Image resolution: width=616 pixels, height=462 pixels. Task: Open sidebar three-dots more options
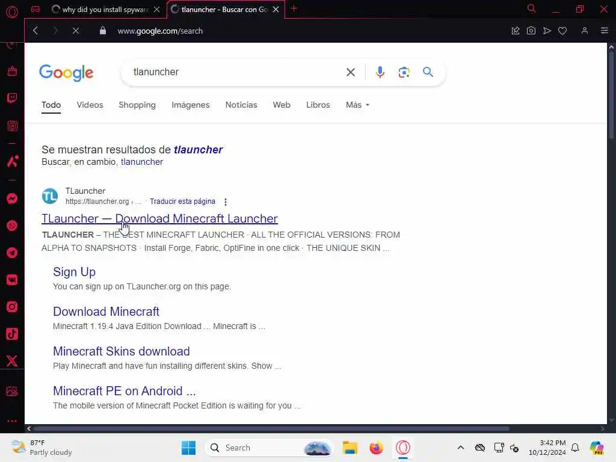click(12, 420)
